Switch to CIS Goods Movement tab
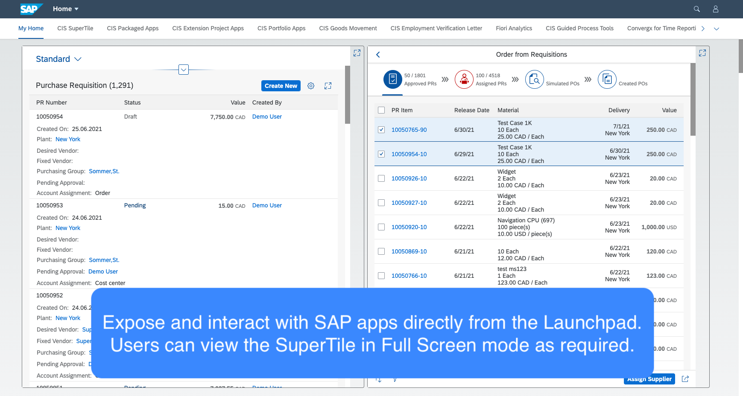The height and width of the screenshot is (396, 743). pyautogui.click(x=348, y=28)
